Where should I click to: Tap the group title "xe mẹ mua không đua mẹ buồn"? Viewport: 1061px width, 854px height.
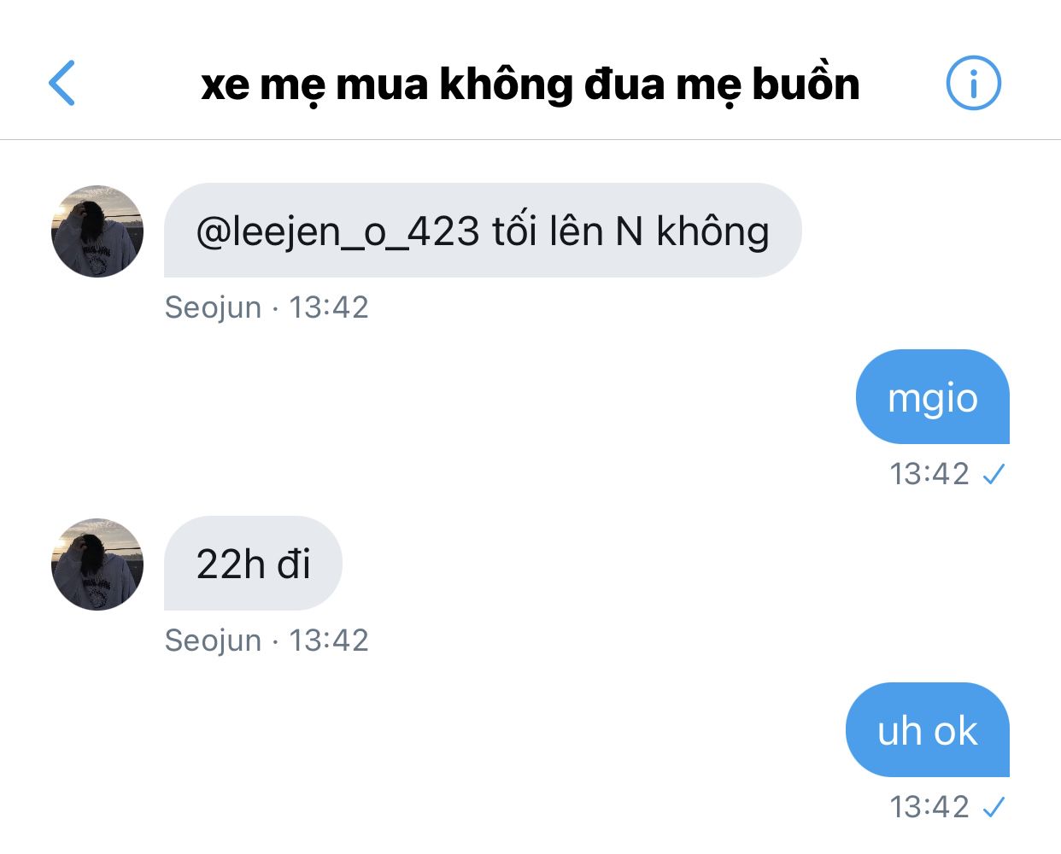click(530, 85)
